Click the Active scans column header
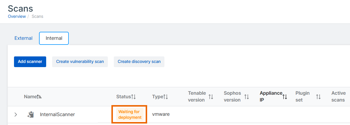This screenshot has width=350, height=125. click(x=338, y=96)
